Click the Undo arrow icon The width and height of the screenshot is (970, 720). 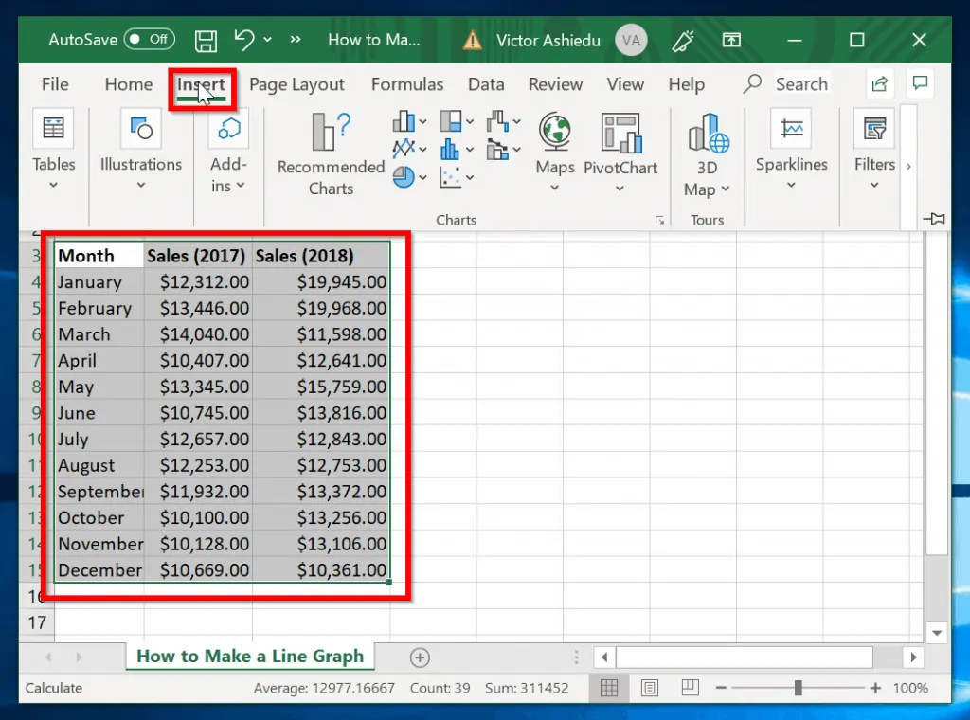tap(244, 40)
